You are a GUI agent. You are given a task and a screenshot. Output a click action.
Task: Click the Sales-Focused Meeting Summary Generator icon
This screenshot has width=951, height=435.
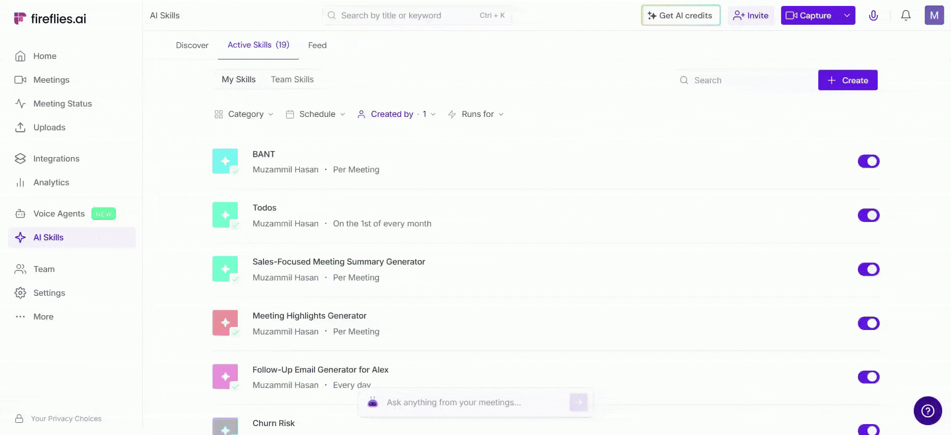pos(225,269)
